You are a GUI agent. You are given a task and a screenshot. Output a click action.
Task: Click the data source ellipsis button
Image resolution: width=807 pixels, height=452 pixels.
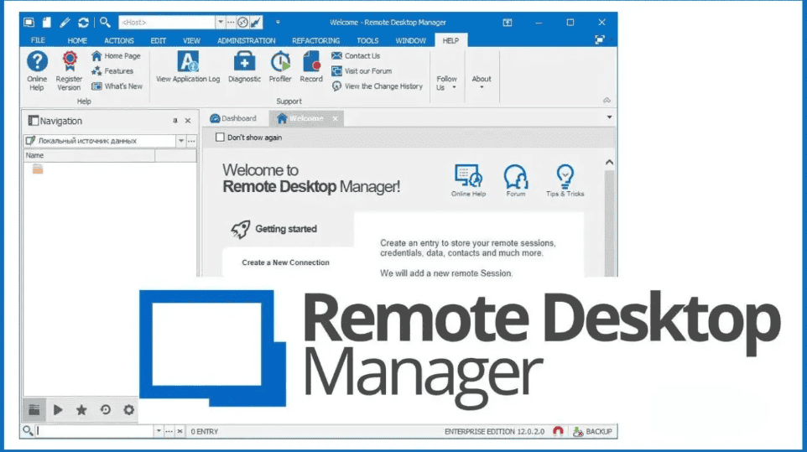click(x=191, y=140)
